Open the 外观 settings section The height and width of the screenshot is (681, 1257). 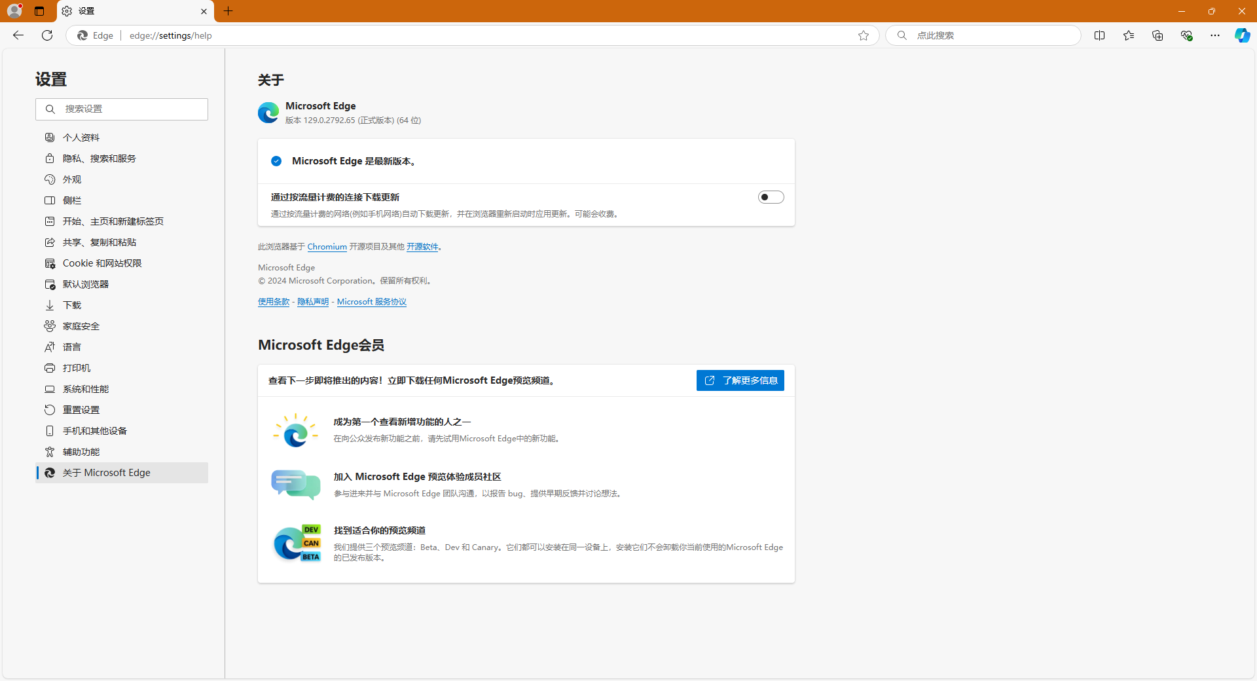(122, 179)
